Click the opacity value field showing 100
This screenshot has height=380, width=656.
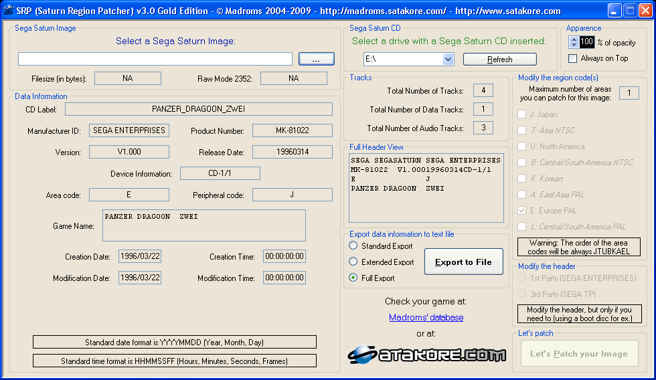586,41
